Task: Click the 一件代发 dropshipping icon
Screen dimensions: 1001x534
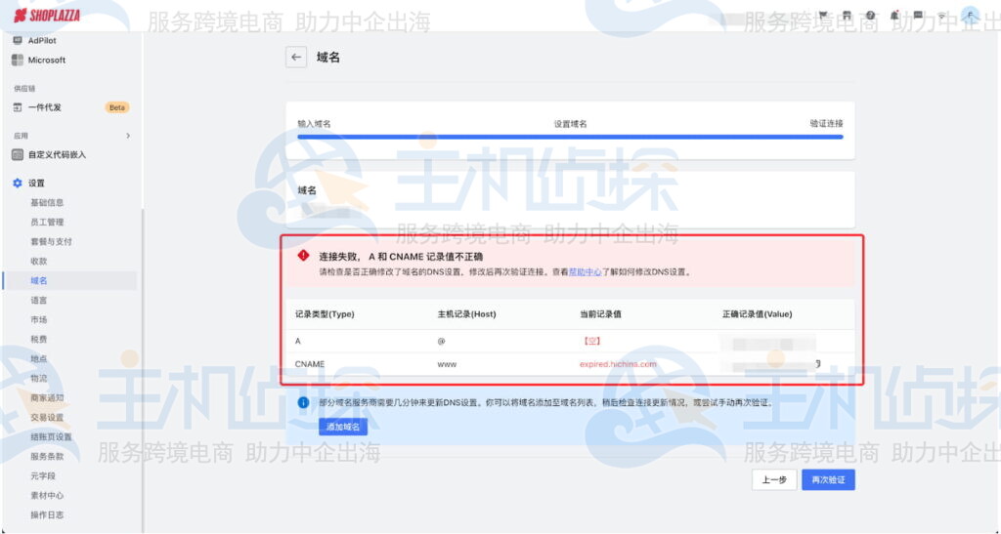Action: point(18,107)
